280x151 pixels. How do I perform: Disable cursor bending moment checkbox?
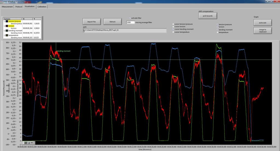pyautogui.click(x=173, y=29)
